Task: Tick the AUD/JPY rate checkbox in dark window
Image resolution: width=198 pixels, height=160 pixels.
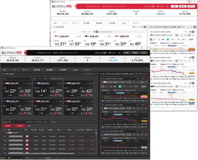Action: click(x=3, y=101)
